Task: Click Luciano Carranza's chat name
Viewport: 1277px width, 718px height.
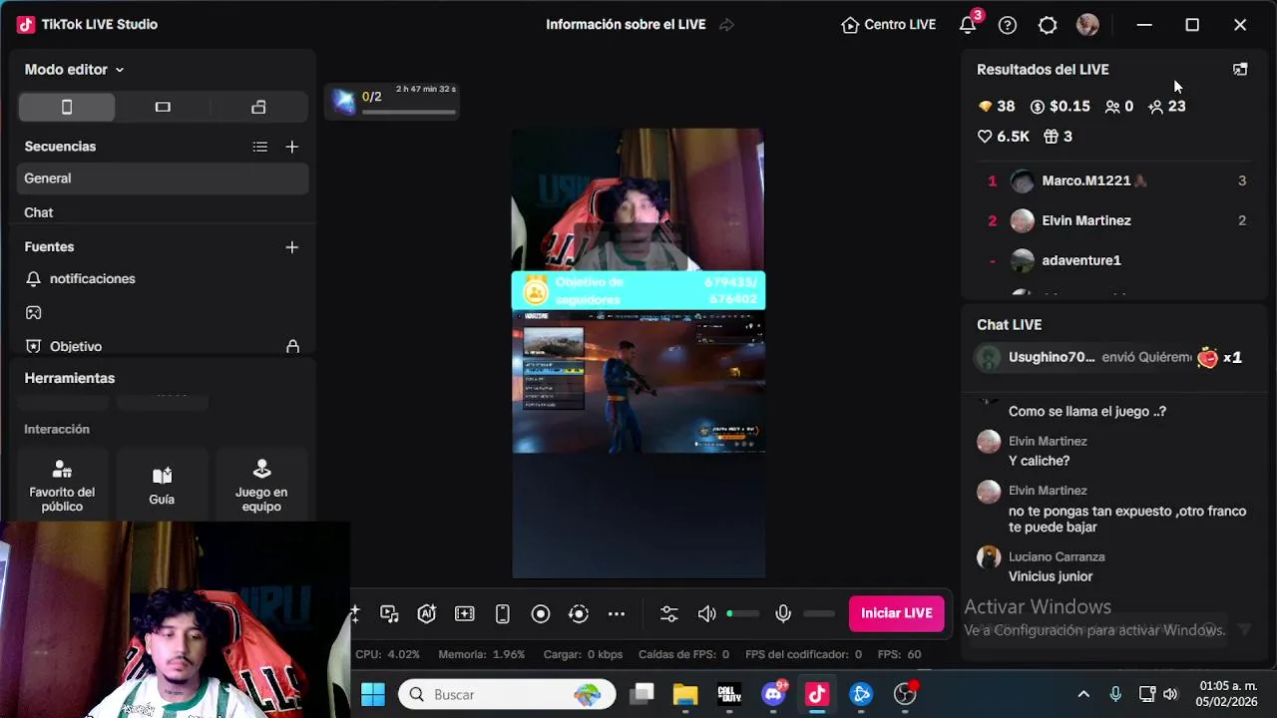Action: click(x=1057, y=557)
